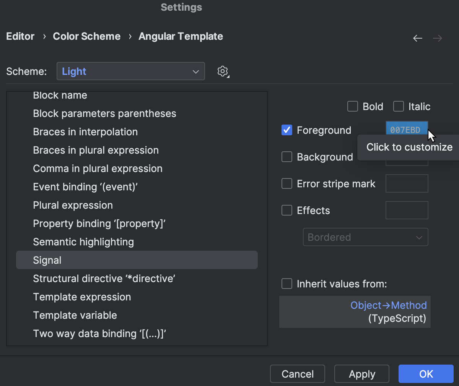Screen dimensions: 459x386
Task: Enable the Background color option
Action: click(x=287, y=157)
